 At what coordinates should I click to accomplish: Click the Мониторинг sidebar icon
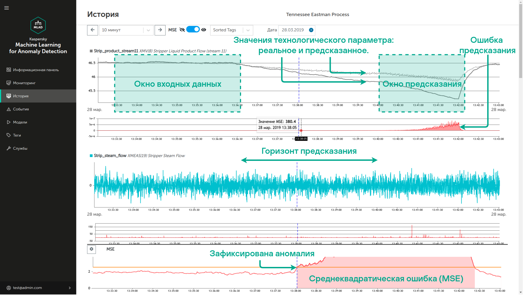tap(9, 83)
